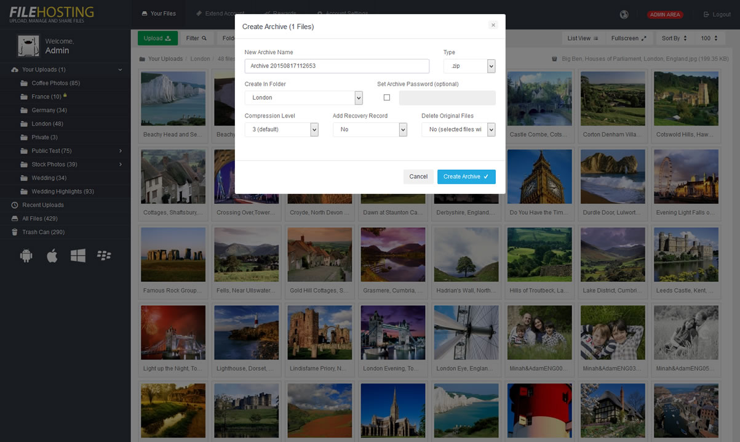The height and width of the screenshot is (442, 740).
Task: Open the Windows app download icon
Action: click(x=78, y=255)
